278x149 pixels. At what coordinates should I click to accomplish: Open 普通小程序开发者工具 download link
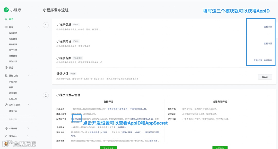117,109
